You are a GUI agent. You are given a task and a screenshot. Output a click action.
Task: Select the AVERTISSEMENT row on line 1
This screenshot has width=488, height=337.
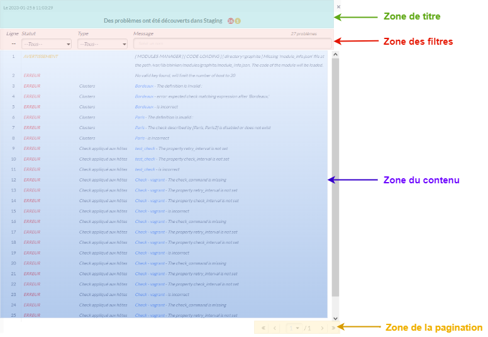pos(40,56)
